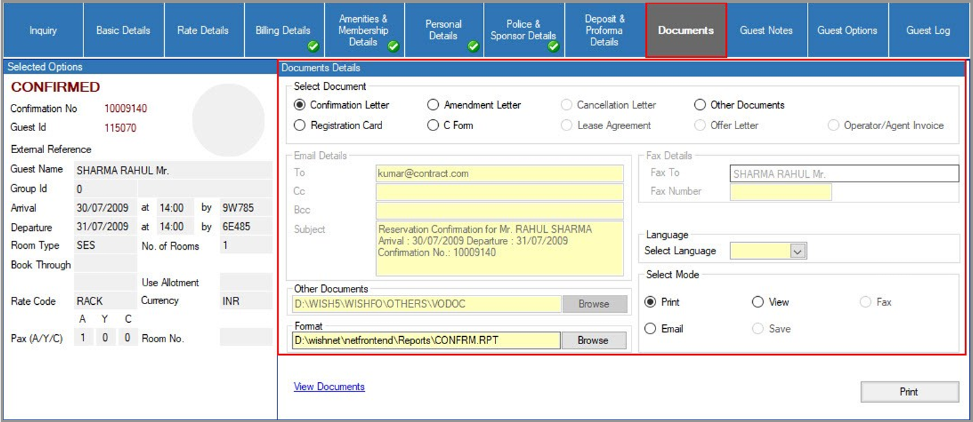Select Email as the output mode

(x=652, y=329)
